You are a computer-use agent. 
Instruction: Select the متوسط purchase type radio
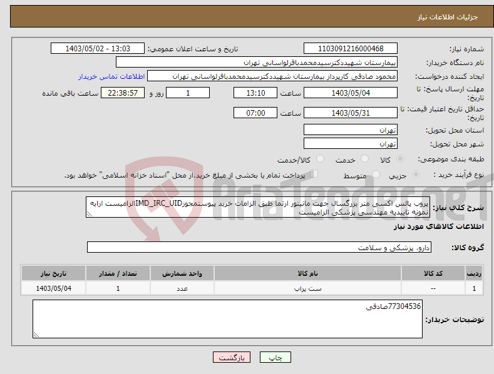click(x=376, y=174)
